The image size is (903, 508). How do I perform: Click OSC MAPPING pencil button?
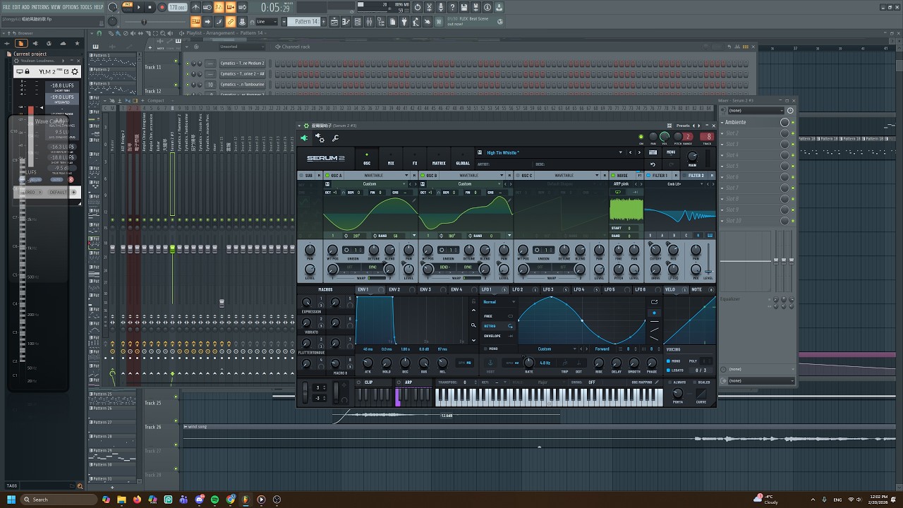[x=657, y=382]
